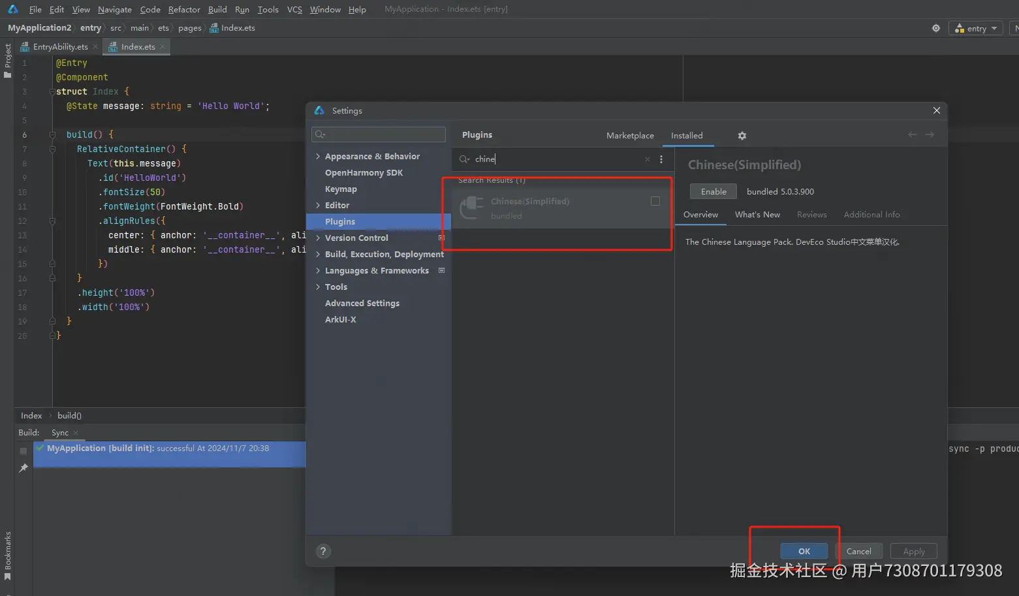
Task: Click the Cancel button
Action: pos(859,551)
